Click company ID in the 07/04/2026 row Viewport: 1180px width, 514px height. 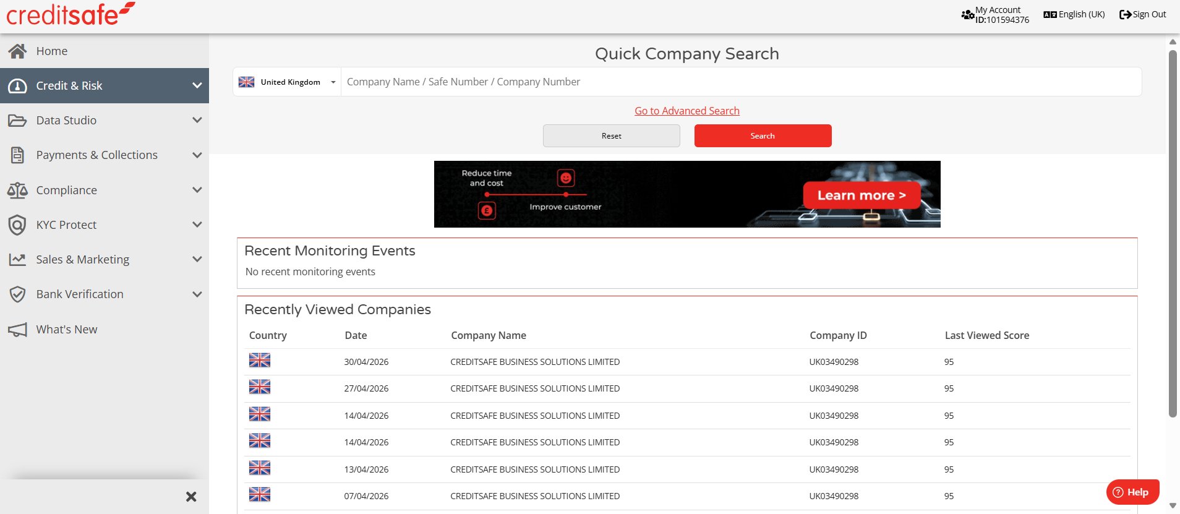[x=834, y=496]
